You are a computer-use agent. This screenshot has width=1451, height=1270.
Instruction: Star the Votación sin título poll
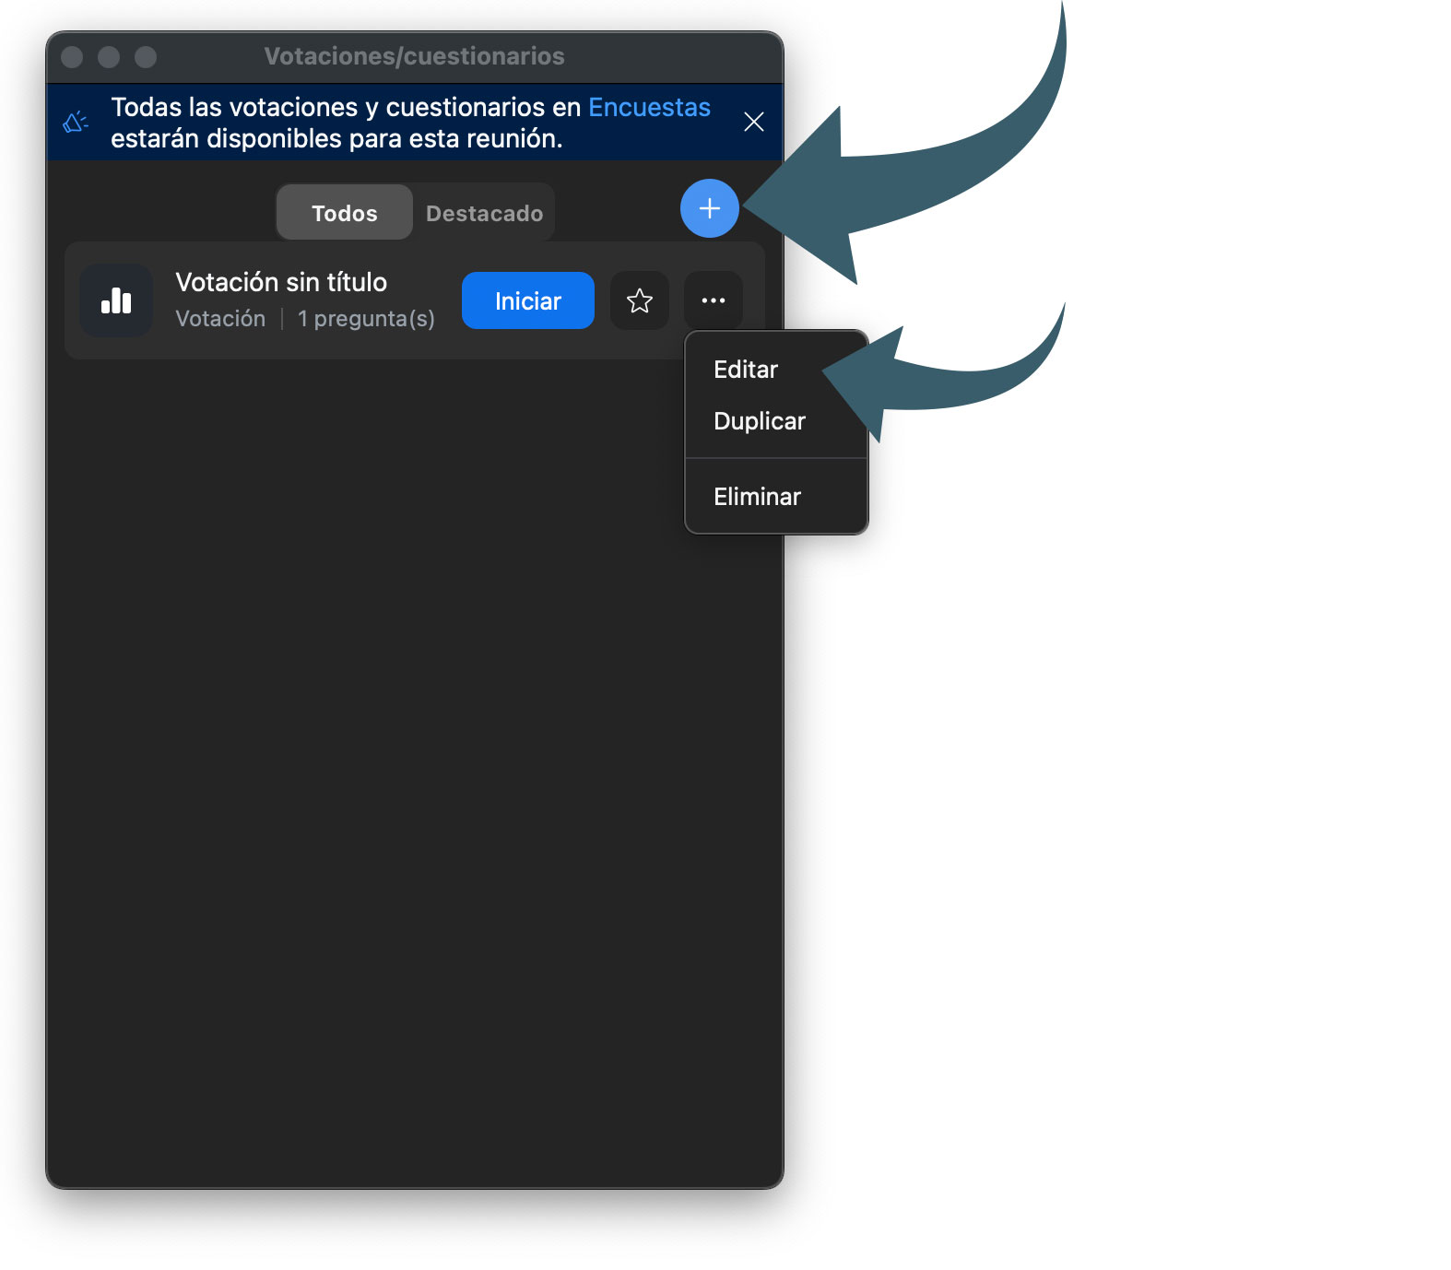[639, 300]
